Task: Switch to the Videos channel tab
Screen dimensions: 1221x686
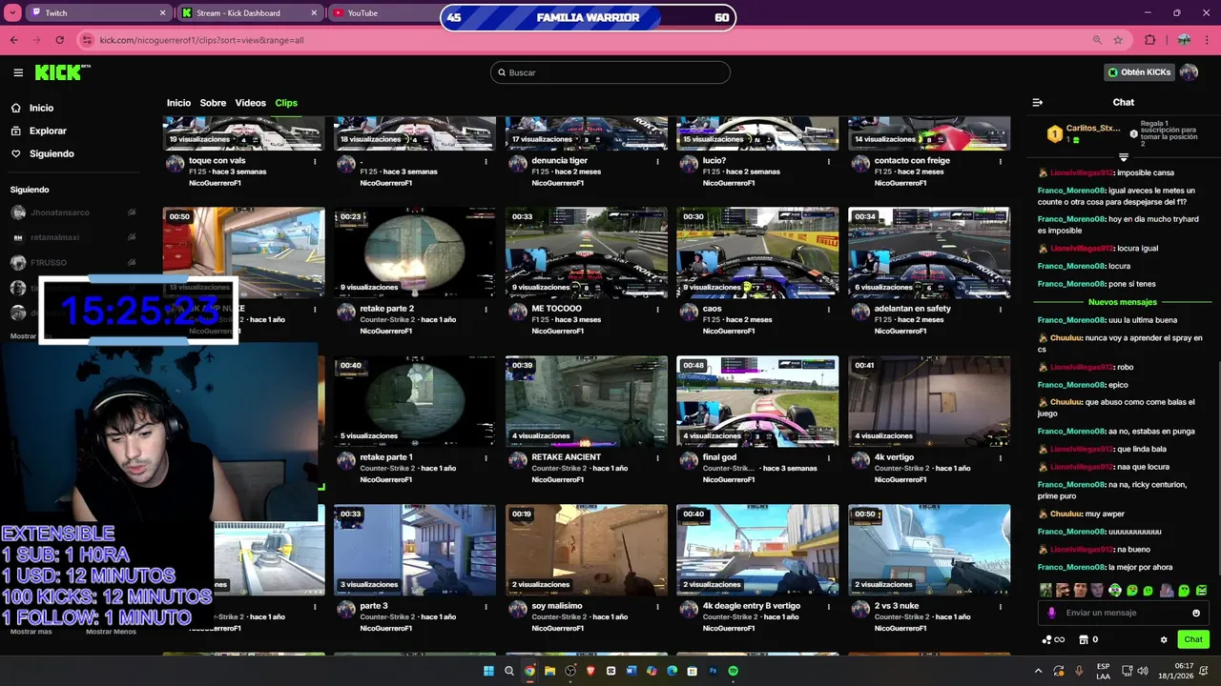Action: click(250, 103)
